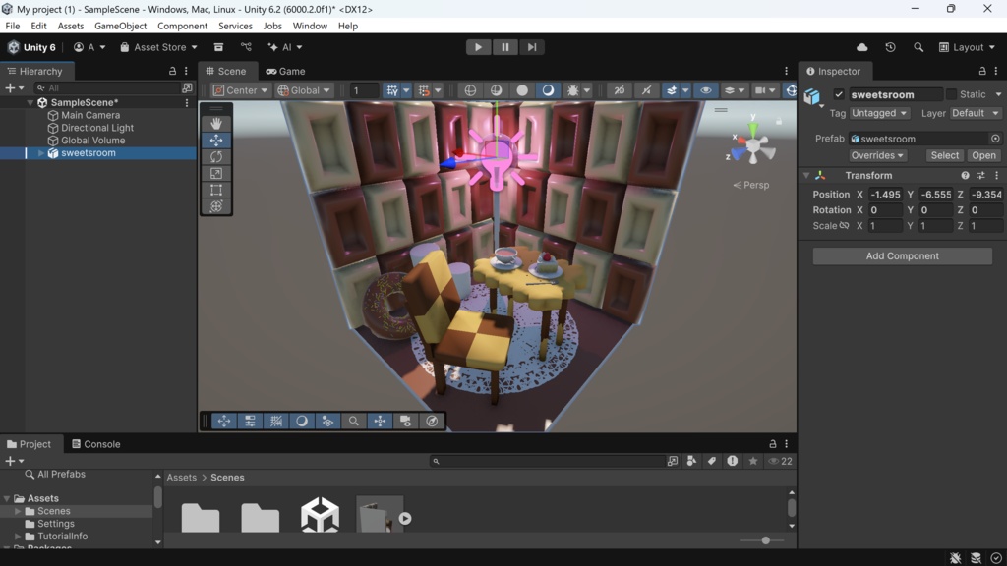Screen dimensions: 1007x566
Task: Open the Tag dropdown showing Untagged
Action: (879, 113)
